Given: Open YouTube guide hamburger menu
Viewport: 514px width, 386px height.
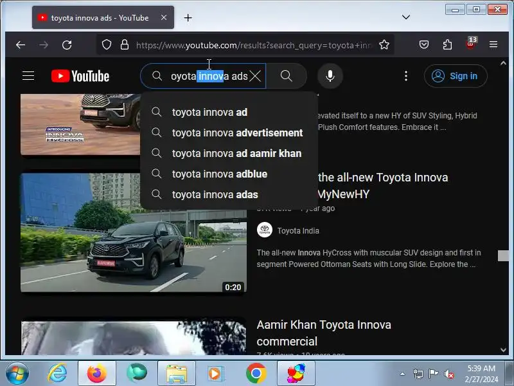Looking at the screenshot, I should pyautogui.click(x=28, y=76).
